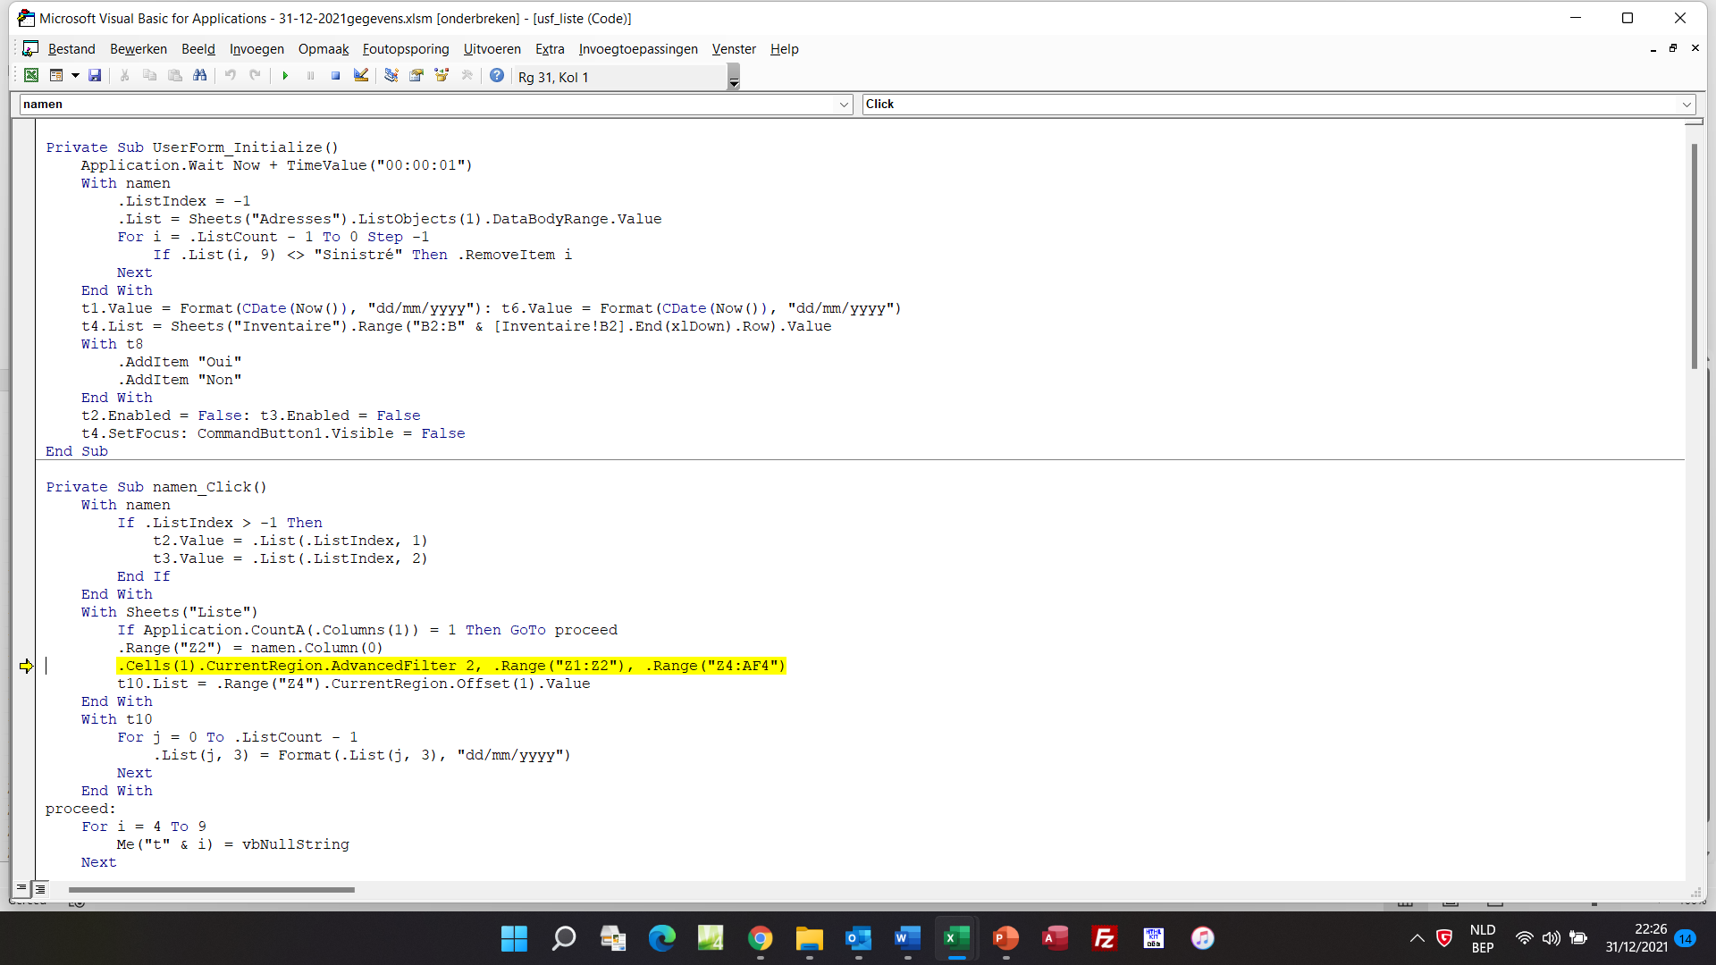Image resolution: width=1716 pixels, height=965 pixels.
Task: Open the Invoegen menu
Action: pyautogui.click(x=257, y=49)
